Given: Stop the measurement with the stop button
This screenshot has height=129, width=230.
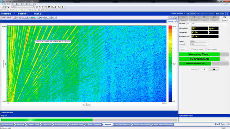Looking at the screenshot, I should [214, 69].
